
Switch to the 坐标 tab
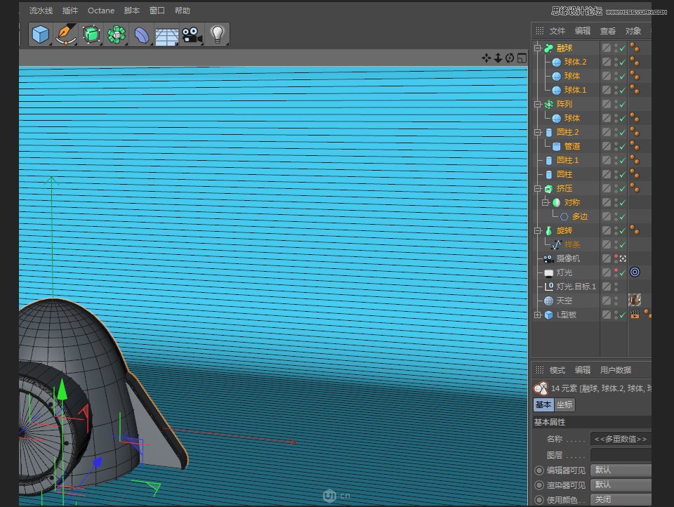coord(564,404)
